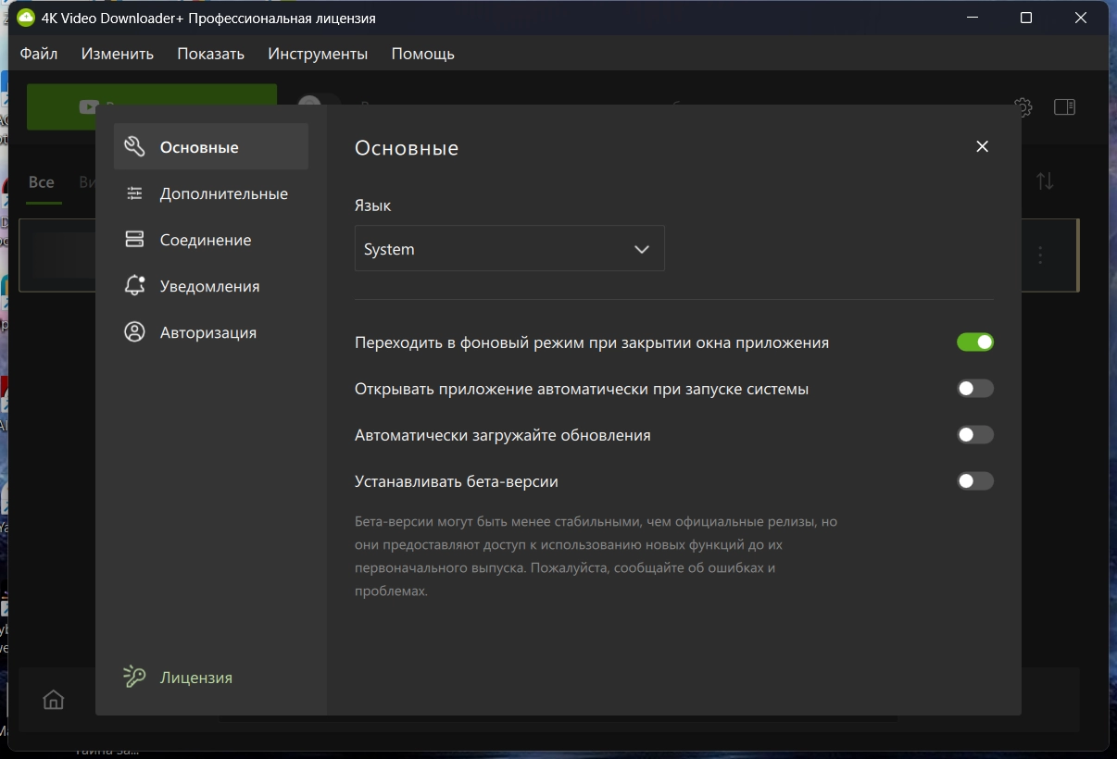Image resolution: width=1117 pixels, height=759 pixels.
Task: Click the sort arrows icon
Action: click(x=1045, y=181)
